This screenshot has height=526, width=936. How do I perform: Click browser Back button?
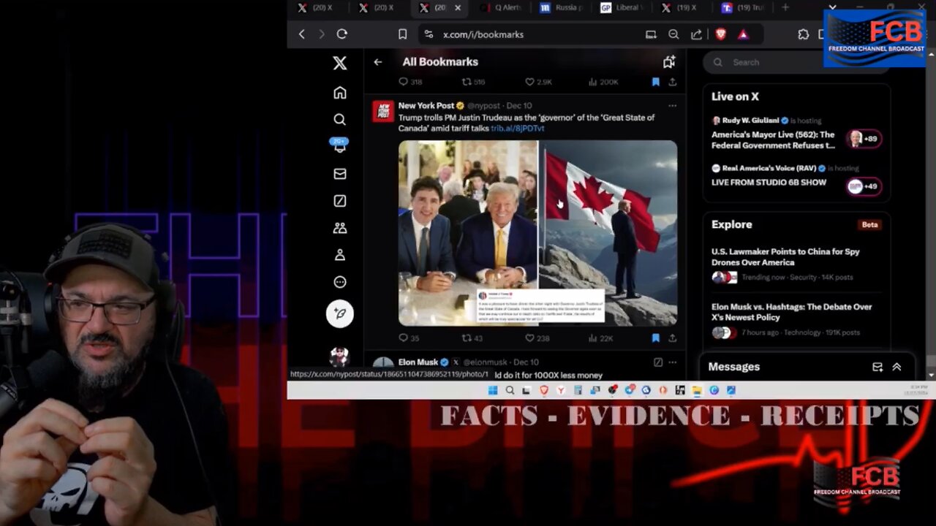click(301, 34)
